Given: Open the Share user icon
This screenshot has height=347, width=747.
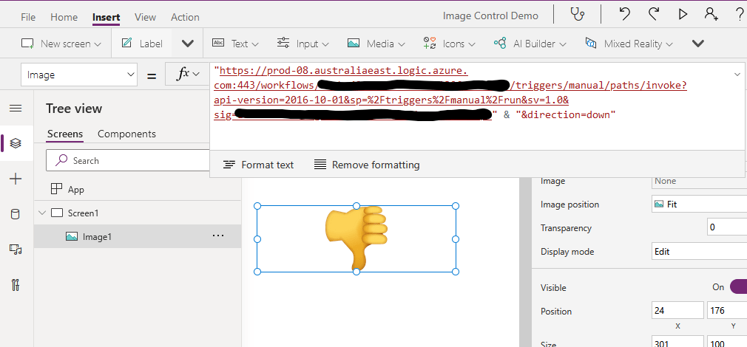Looking at the screenshot, I should pyautogui.click(x=711, y=15).
